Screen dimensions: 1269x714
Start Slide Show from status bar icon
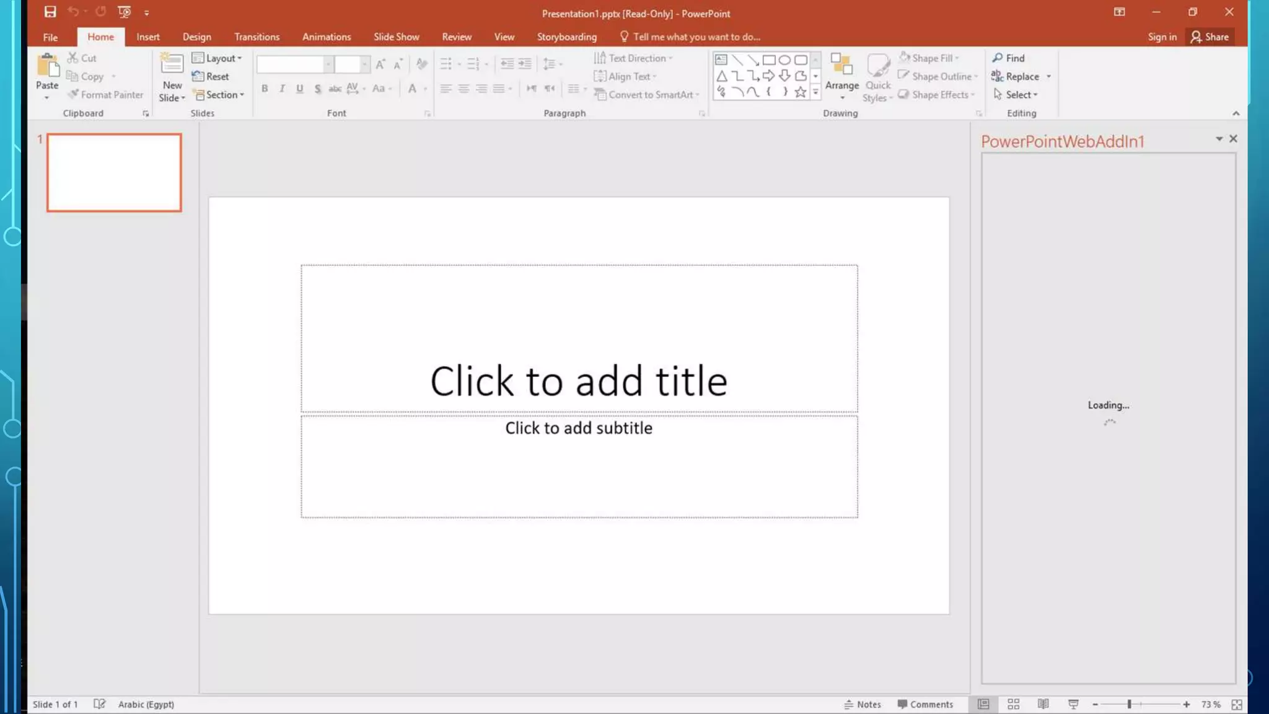point(1073,704)
